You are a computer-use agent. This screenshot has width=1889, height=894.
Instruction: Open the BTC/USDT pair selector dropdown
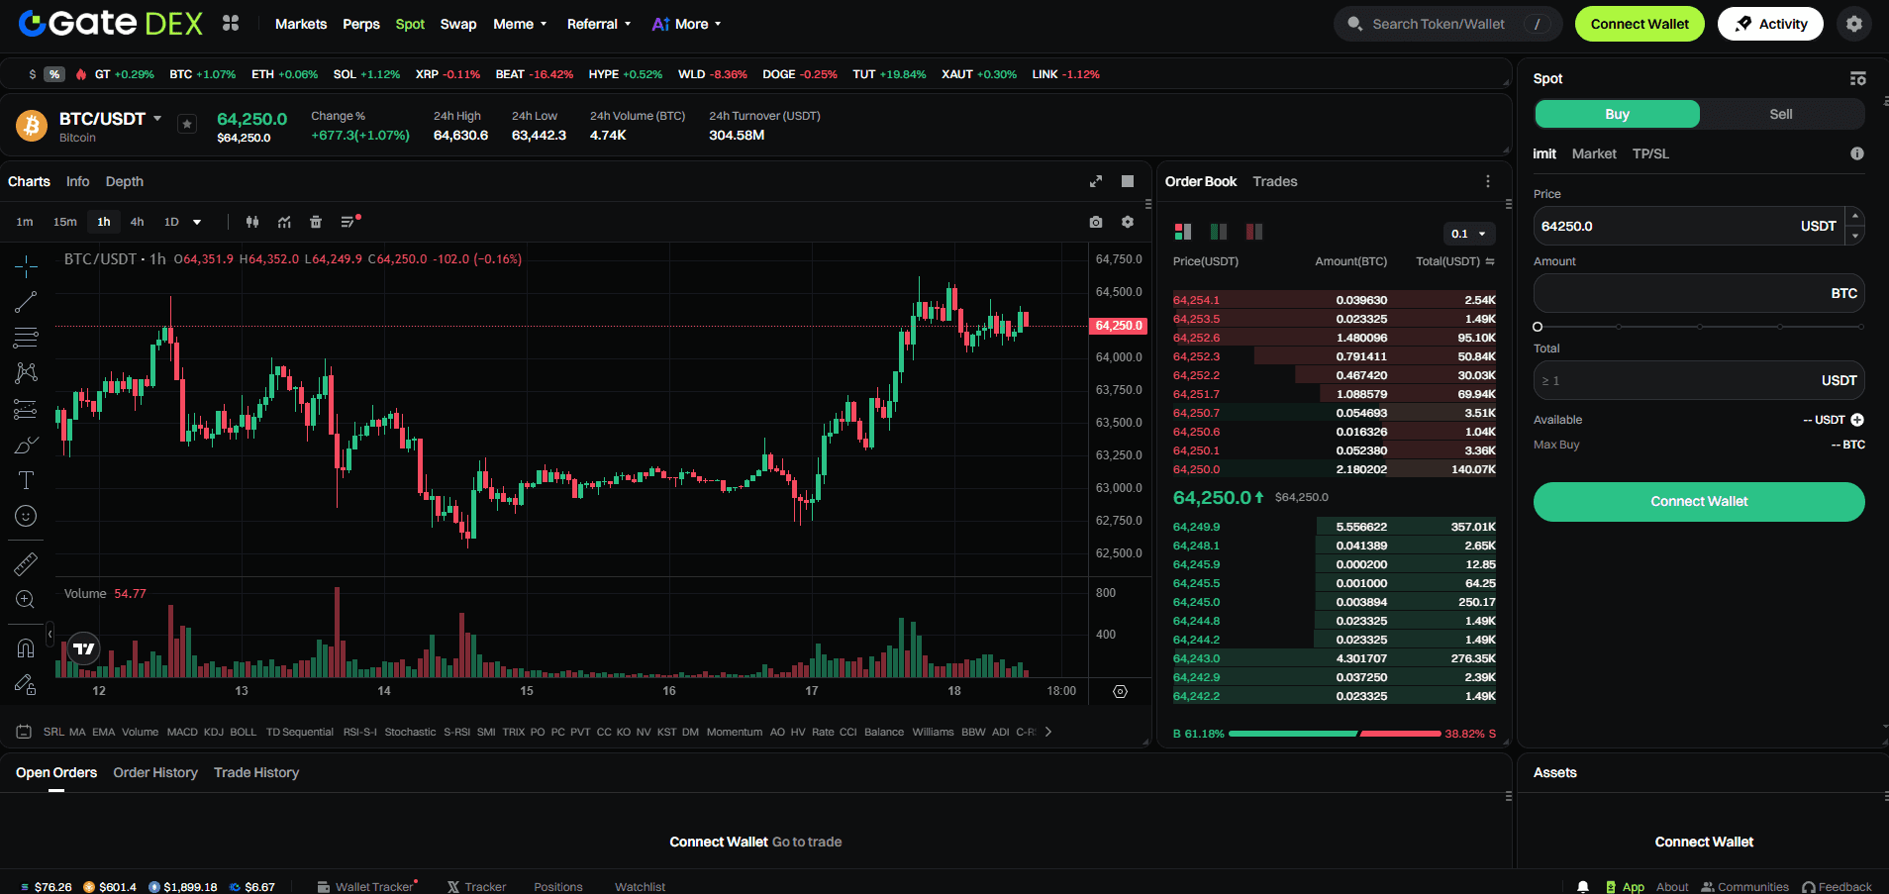(157, 119)
